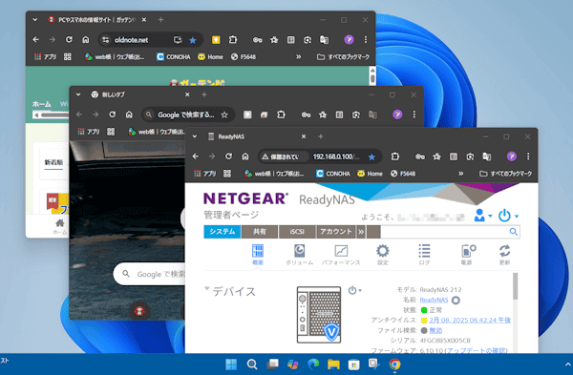Viewport: 573px width, 375px height.
Task: Open tab search chevron in new tab window
Action: pos(78,94)
